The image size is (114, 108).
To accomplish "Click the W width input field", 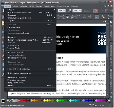I will pyautogui.click(x=61, y=15).
